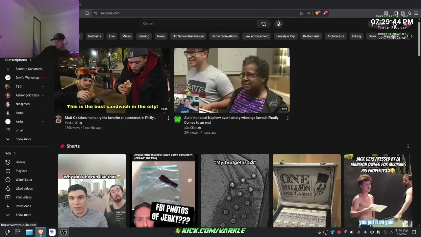Select the Podcasts category chip

[x=94, y=36]
